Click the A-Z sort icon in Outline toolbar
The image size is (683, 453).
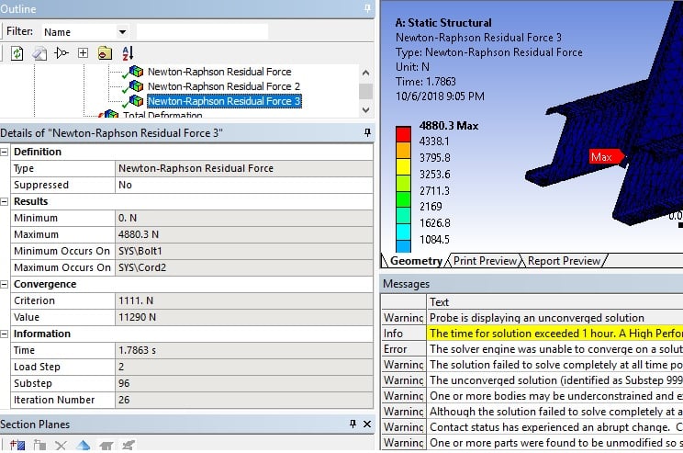tap(128, 53)
